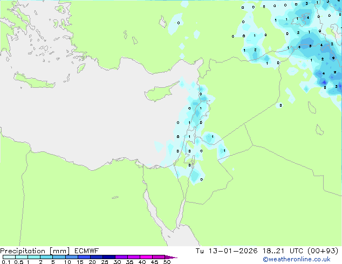Viewport: 342px width, 264px height.
Task: Click the 40 legend scale label
Action: coord(142,262)
